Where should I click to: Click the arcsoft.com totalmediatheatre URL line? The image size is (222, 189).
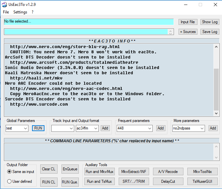tap(74, 62)
